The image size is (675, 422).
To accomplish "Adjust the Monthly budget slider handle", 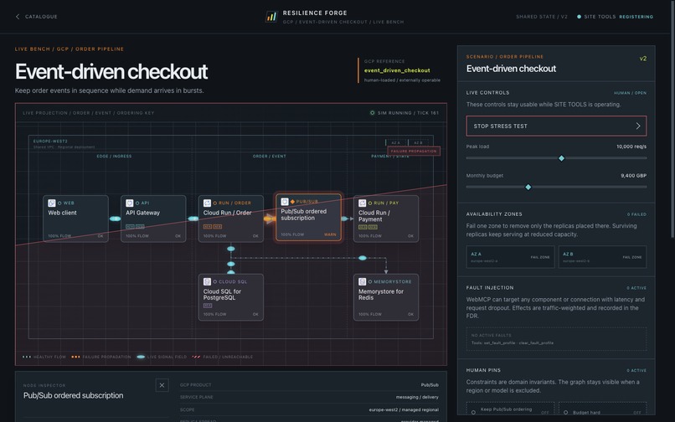I will pos(528,188).
